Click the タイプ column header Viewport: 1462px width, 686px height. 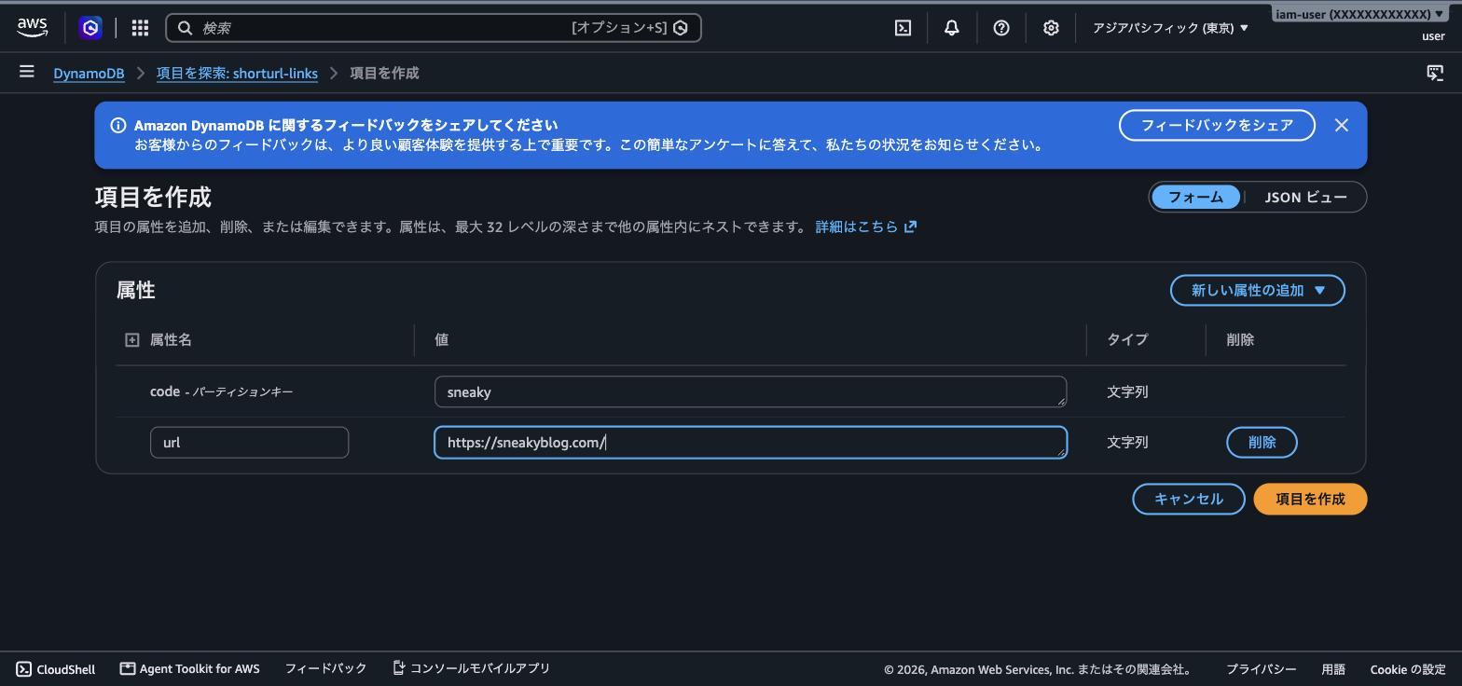(1127, 340)
